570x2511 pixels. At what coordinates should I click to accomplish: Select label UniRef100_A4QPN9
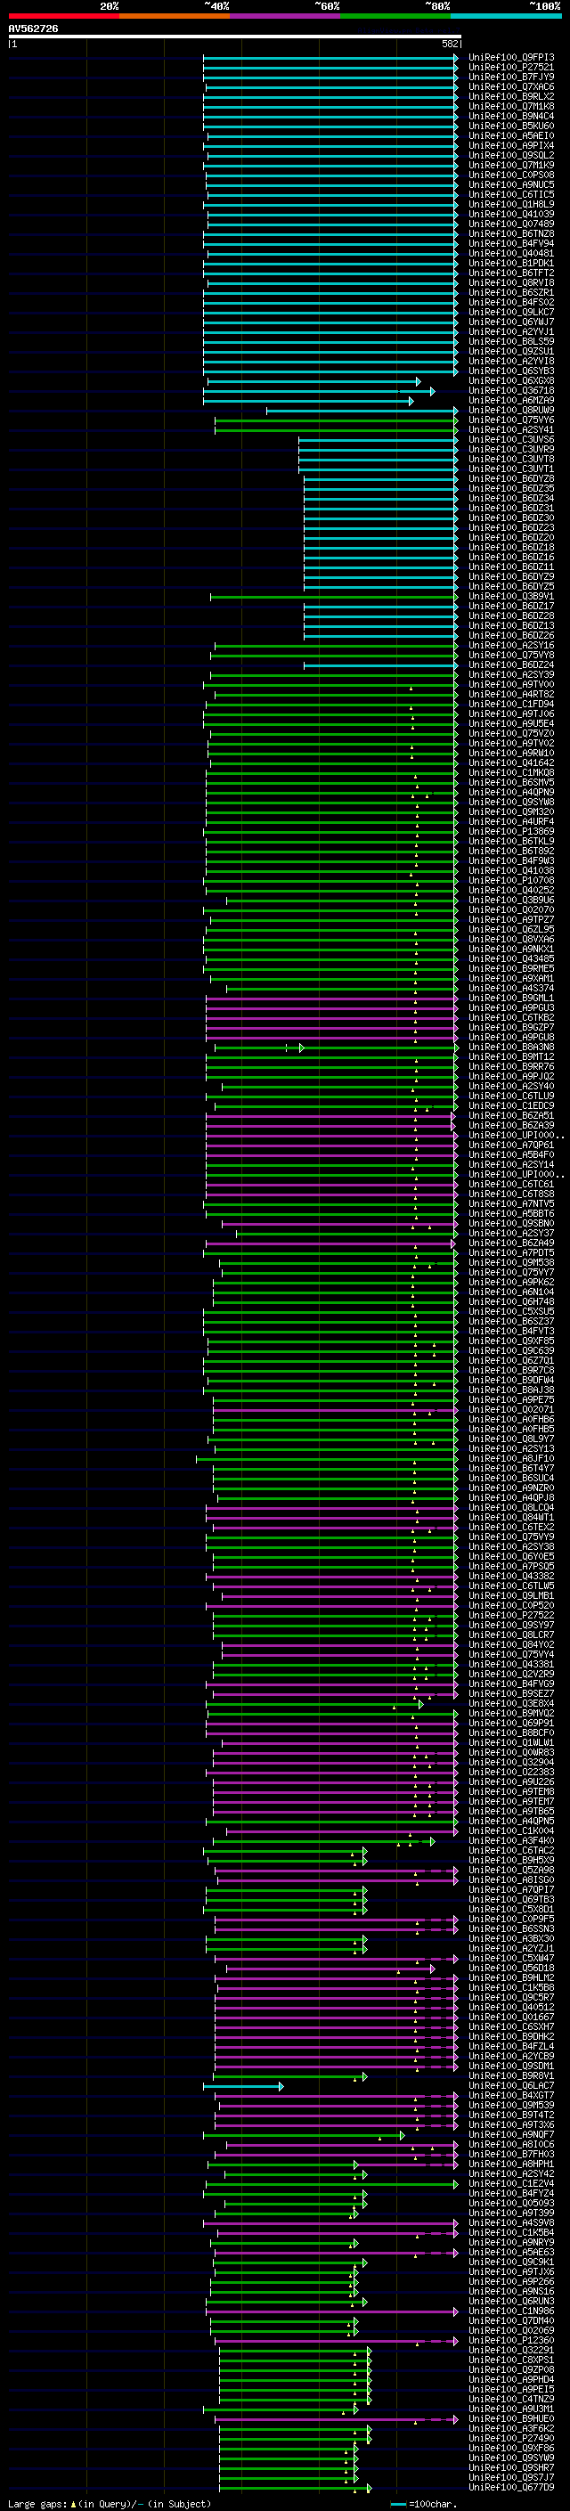[x=510, y=792]
